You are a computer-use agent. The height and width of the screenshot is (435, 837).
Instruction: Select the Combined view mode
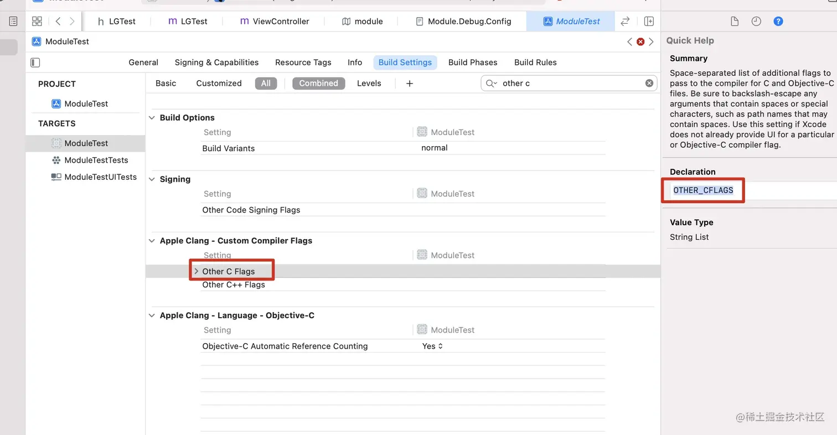point(319,84)
